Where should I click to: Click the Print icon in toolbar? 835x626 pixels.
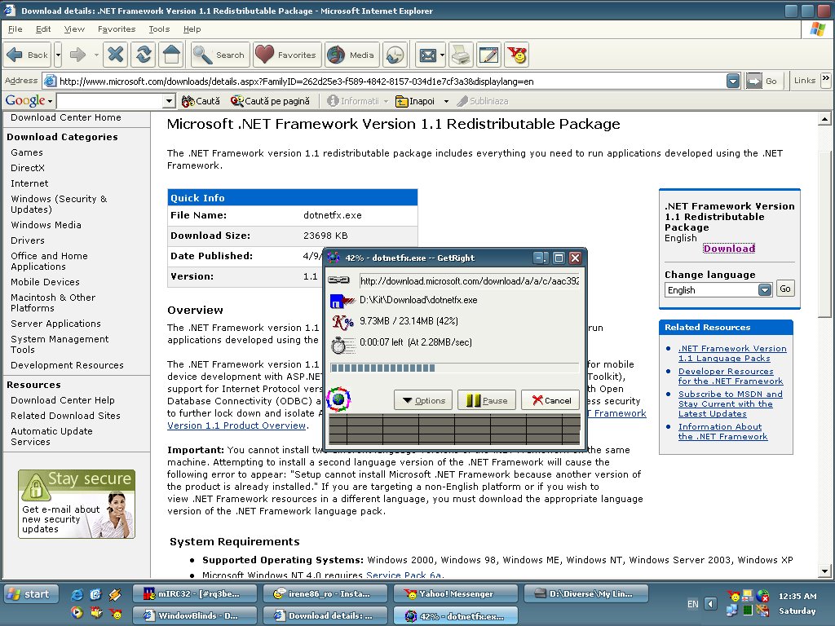click(x=461, y=55)
